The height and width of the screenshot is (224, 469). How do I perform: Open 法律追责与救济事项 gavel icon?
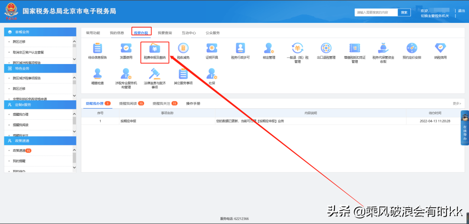point(155,74)
